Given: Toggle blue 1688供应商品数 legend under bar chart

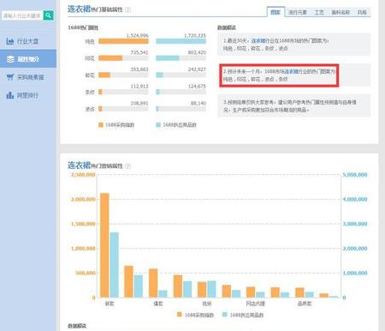Looking at the screenshot, I should pos(243,315).
